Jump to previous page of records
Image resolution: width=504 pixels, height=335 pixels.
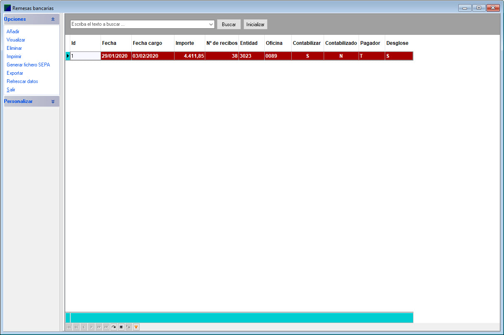tap(76, 327)
